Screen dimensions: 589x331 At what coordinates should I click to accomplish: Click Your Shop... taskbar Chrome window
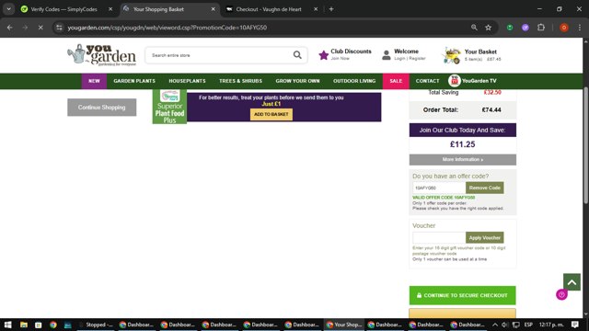click(x=343, y=325)
